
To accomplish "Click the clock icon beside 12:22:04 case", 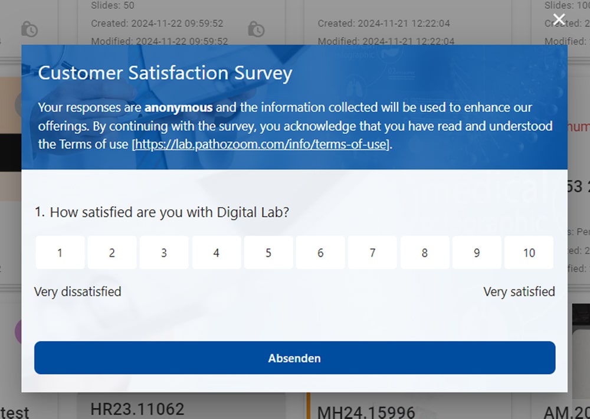I will pos(256,30).
